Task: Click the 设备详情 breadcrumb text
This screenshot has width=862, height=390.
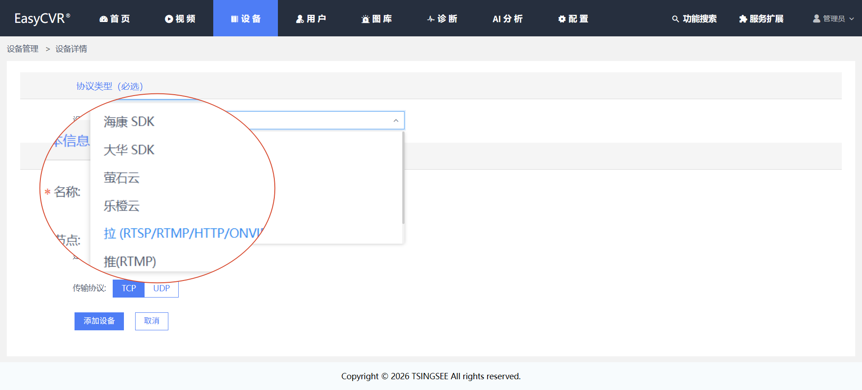Action: (71, 48)
